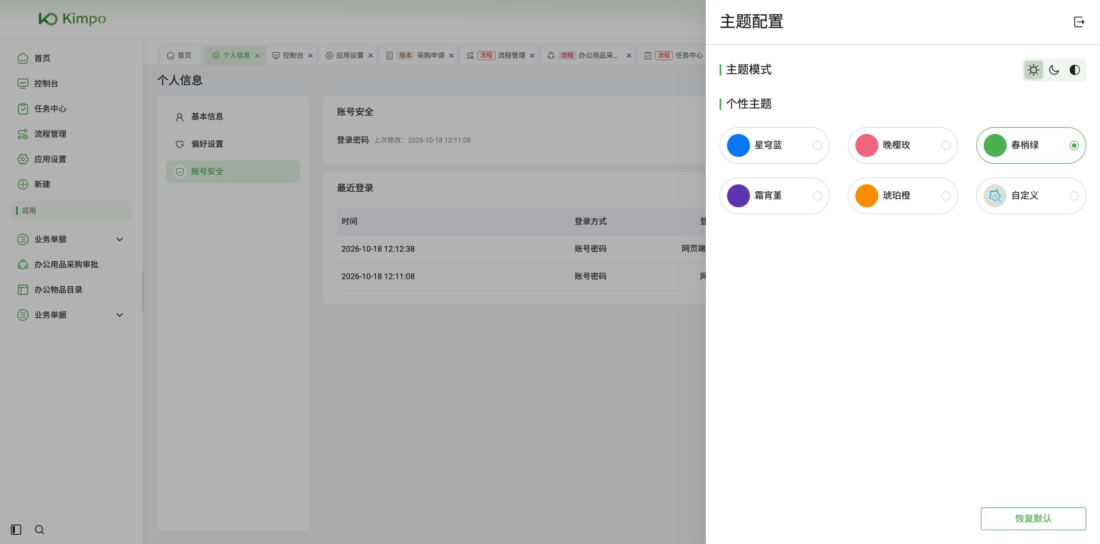Select the auto contrast theme mode icon
Image resolution: width=1100 pixels, height=544 pixels.
(x=1074, y=70)
